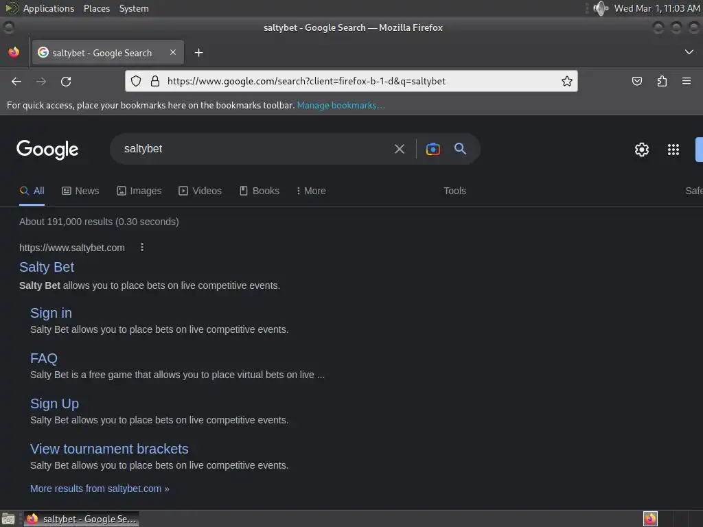The height and width of the screenshot is (527, 703).
Task: Open a new tab with plus icon
Action: click(x=198, y=53)
